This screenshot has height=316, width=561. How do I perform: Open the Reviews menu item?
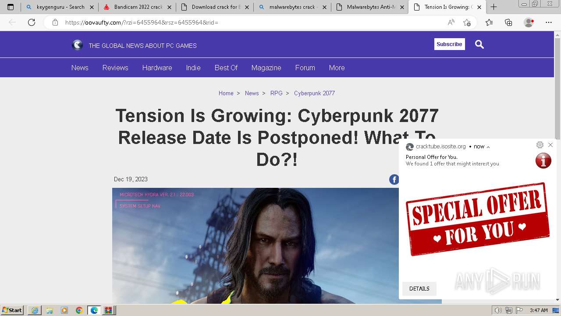[115, 68]
